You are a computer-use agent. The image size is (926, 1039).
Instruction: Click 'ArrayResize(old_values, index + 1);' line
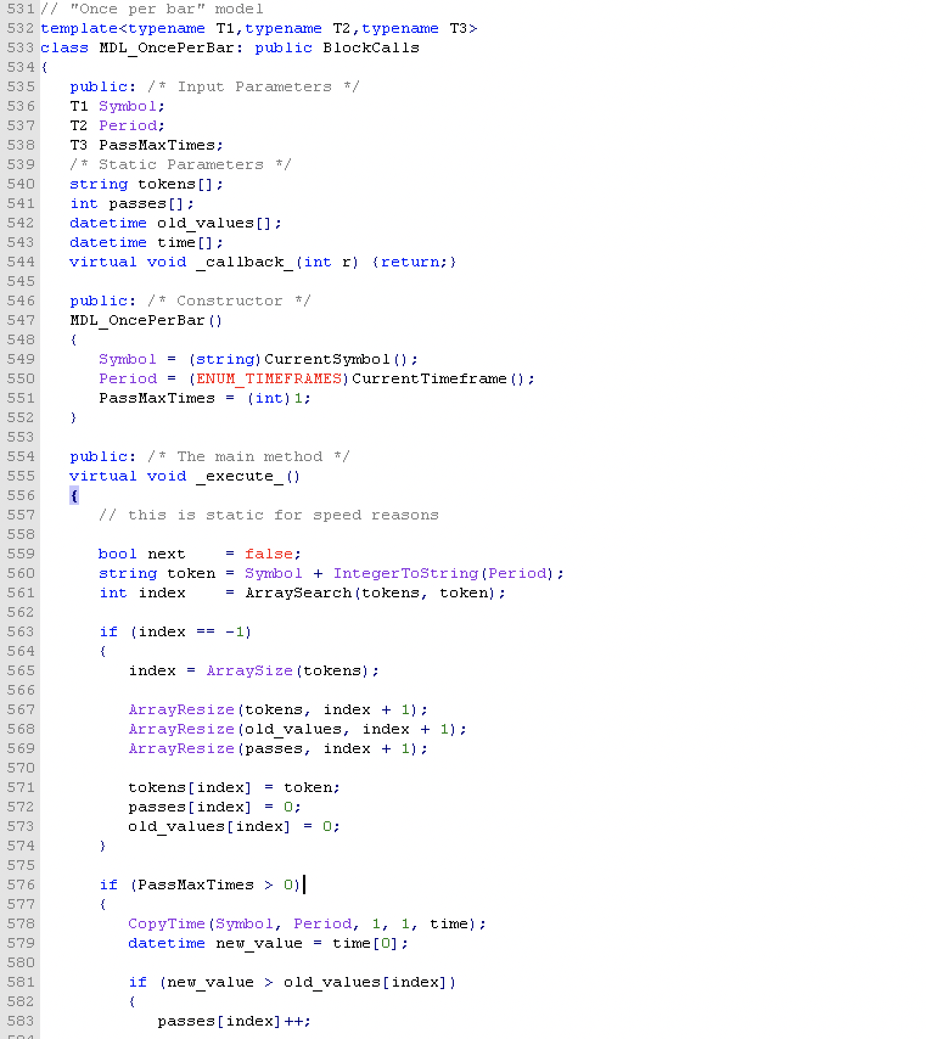pyautogui.click(x=298, y=729)
